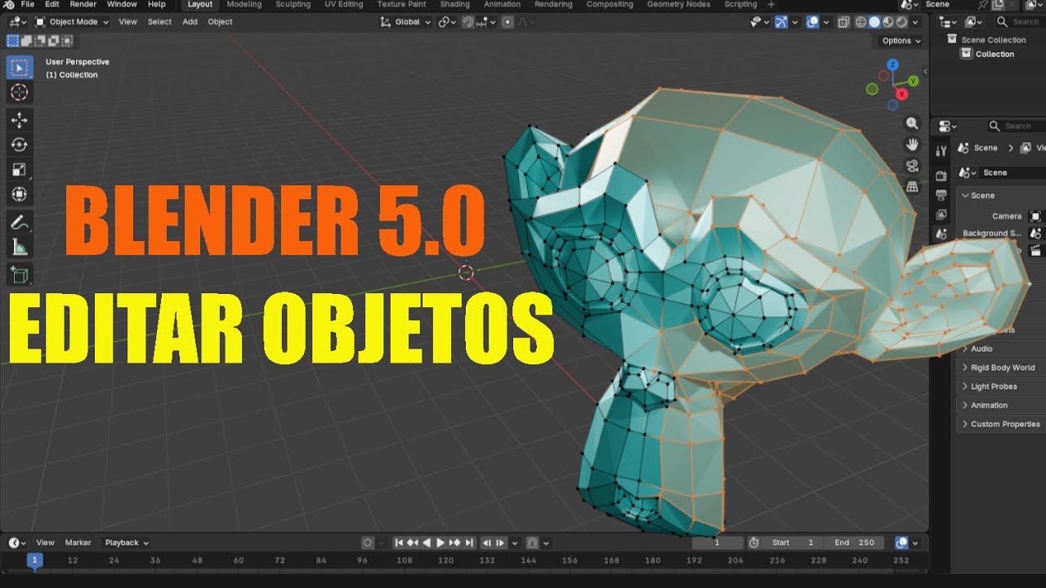Screen dimensions: 1046x588
Task: Click the End frame 250 field
Action: (855, 542)
